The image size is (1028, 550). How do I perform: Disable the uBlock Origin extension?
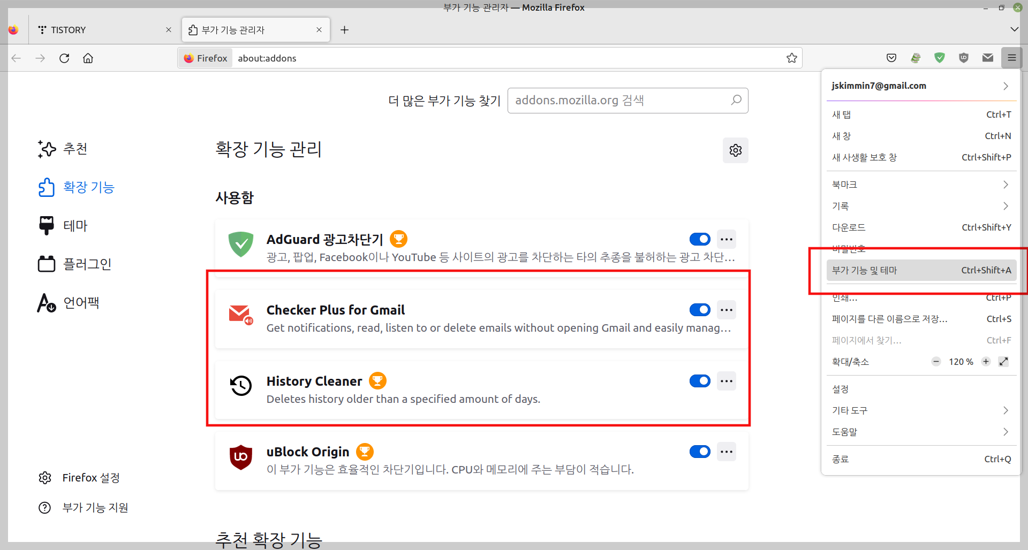700,452
